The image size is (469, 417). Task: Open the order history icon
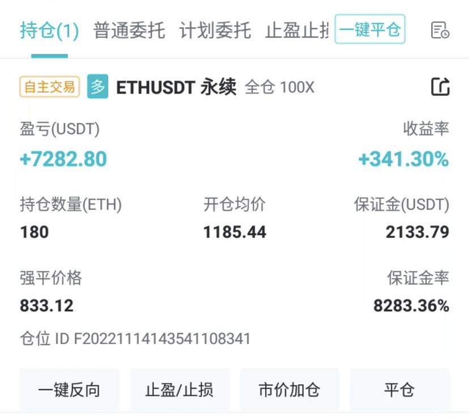[x=440, y=30]
